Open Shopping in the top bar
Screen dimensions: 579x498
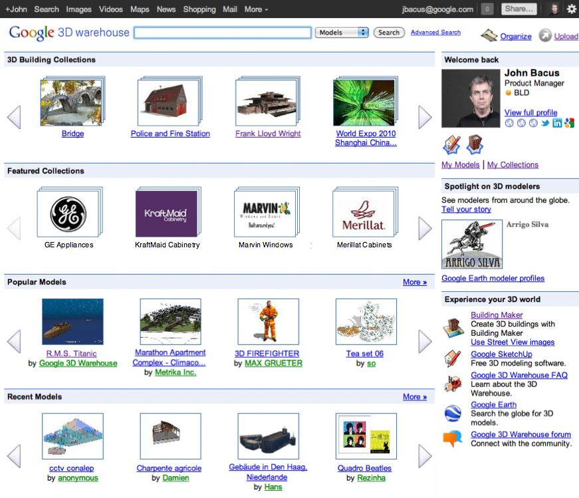point(199,9)
